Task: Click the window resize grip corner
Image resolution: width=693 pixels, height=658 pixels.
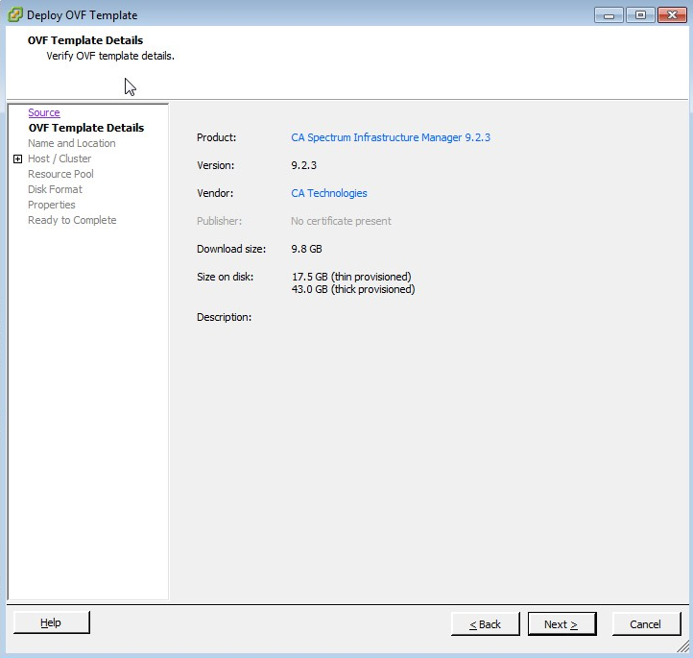Action: pos(682,646)
